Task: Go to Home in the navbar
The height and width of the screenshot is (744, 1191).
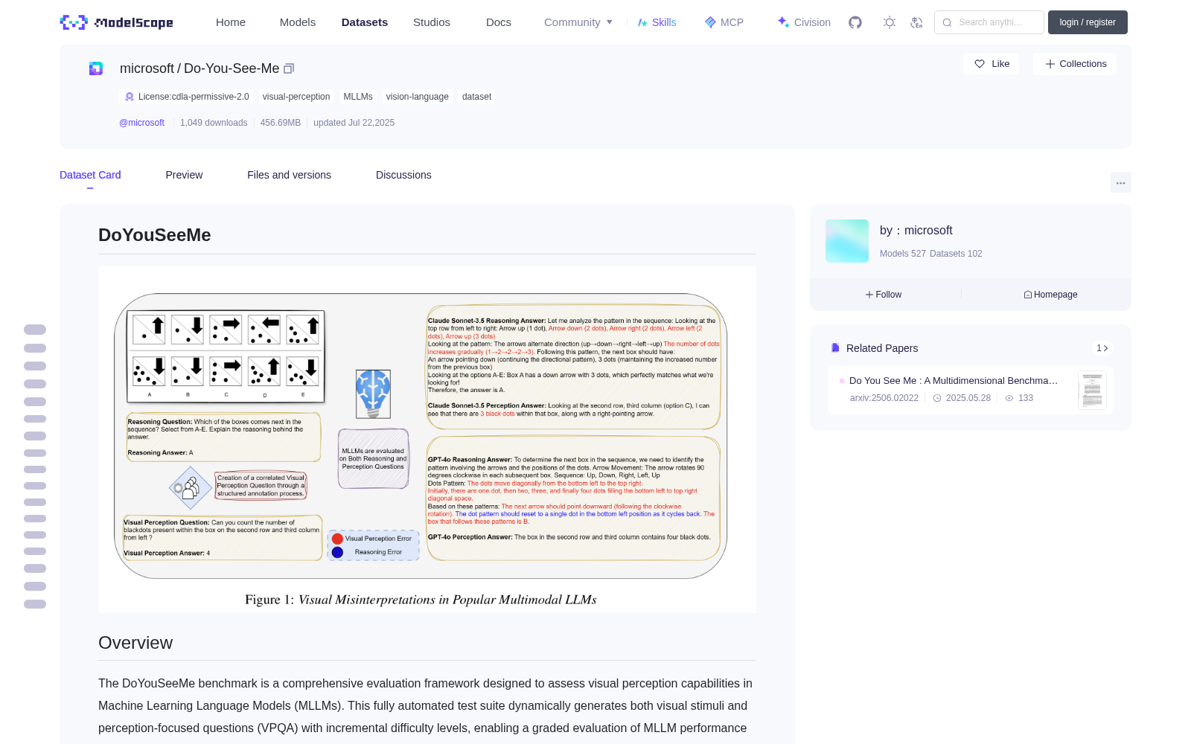Action: pos(231,22)
